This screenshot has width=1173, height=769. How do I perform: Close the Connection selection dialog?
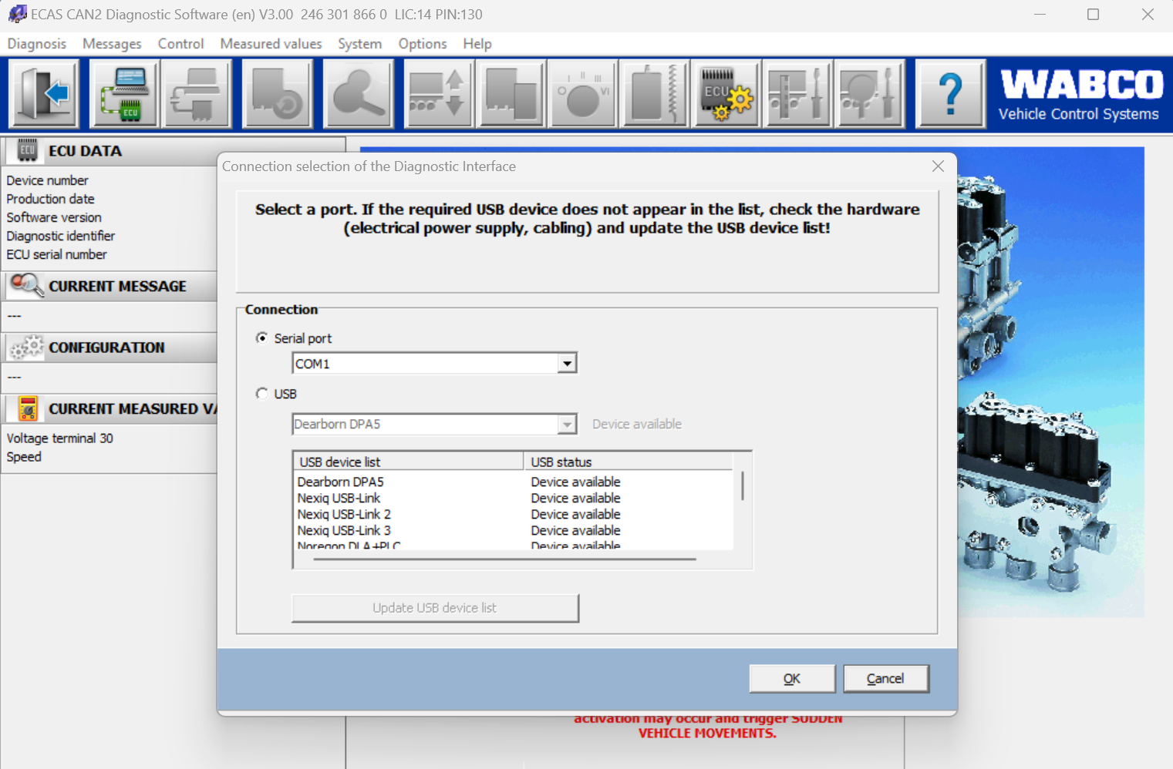tap(938, 166)
